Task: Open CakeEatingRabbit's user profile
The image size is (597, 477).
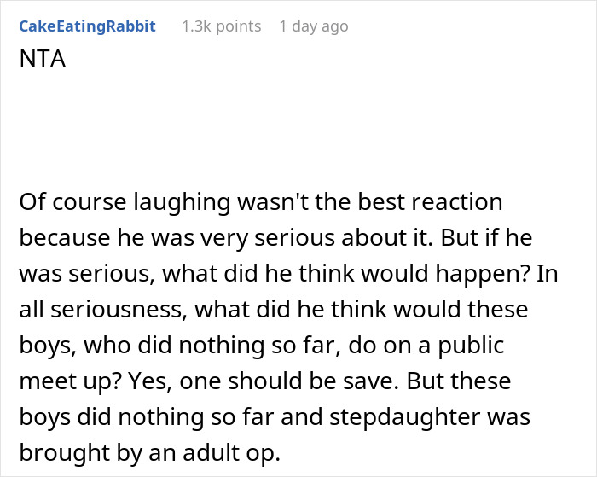Action: (x=87, y=26)
